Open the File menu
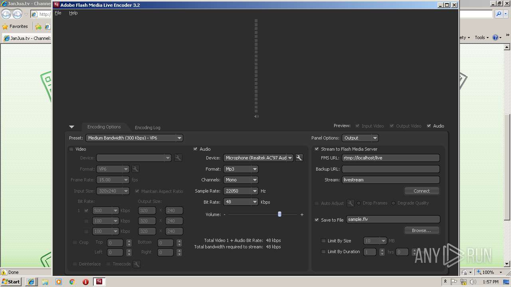511x287 pixels. (58, 13)
